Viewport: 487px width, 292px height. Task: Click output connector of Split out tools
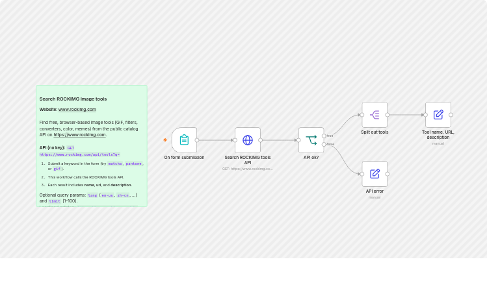[388, 115]
